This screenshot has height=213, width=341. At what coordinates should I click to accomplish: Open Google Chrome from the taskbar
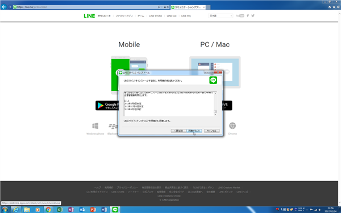48,210
